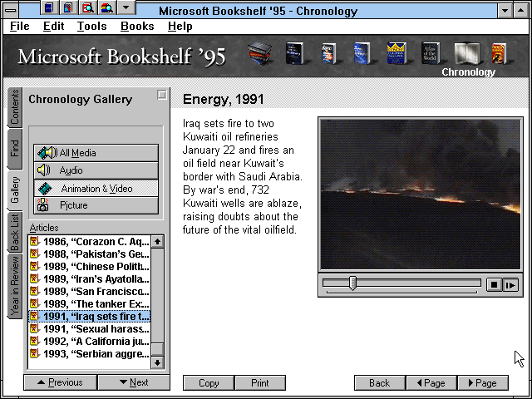
Task: Click the gallery panel expand square icon
Action: (162, 95)
